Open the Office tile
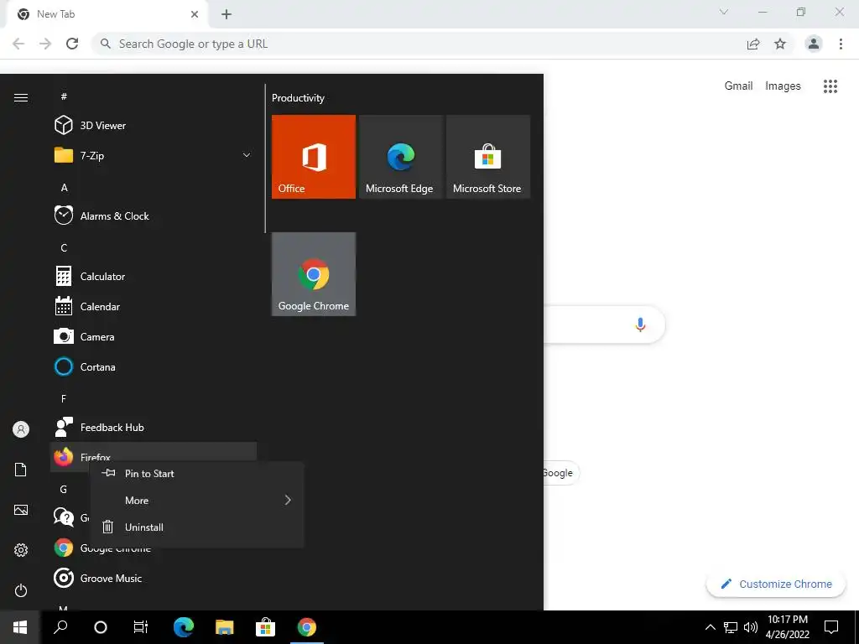Viewport: 859px width, 644px height. coord(314,157)
